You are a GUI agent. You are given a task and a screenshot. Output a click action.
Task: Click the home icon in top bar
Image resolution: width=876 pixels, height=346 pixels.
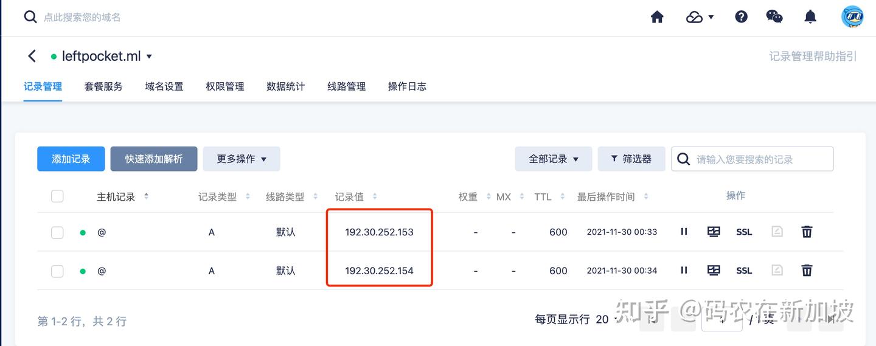pos(657,17)
